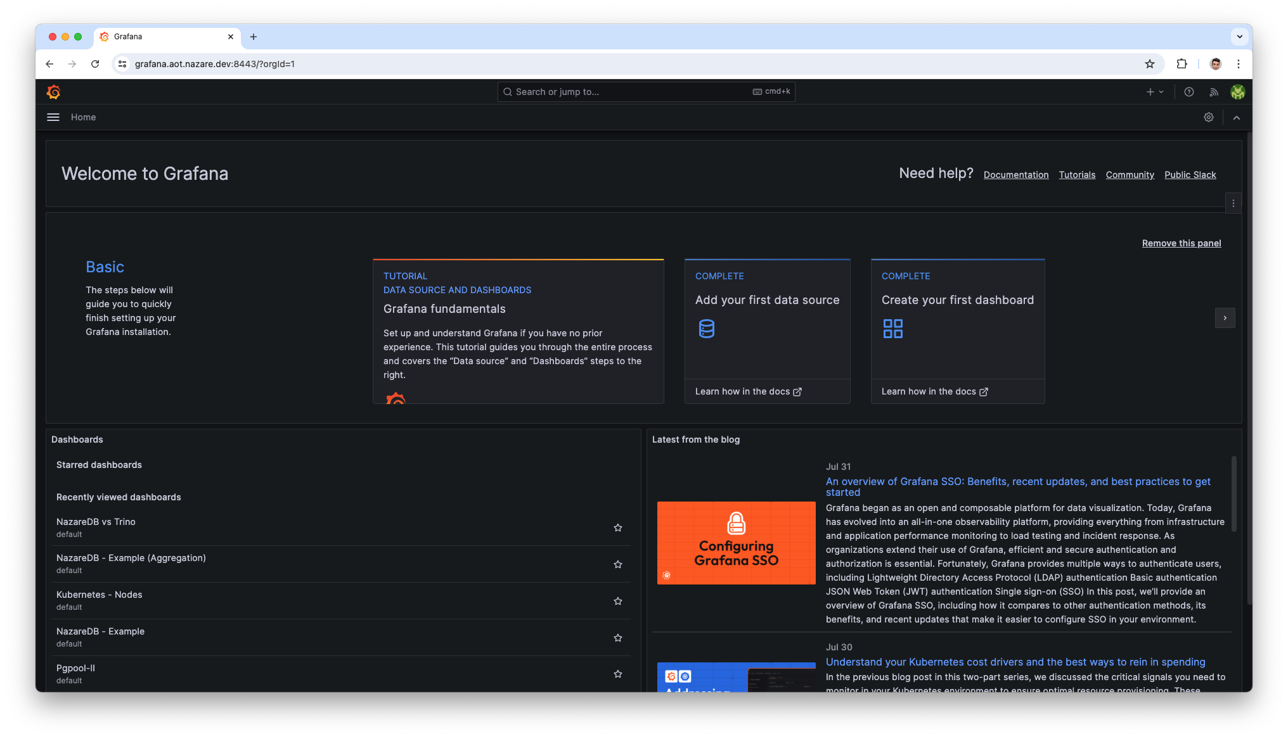
Task: Click the dashboard grid icon in dashboard card
Action: point(892,329)
